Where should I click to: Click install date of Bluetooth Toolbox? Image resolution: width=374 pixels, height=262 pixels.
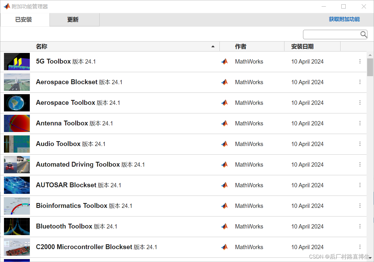coord(307,226)
